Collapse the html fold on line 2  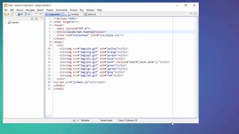pyautogui.click(x=52, y=22)
